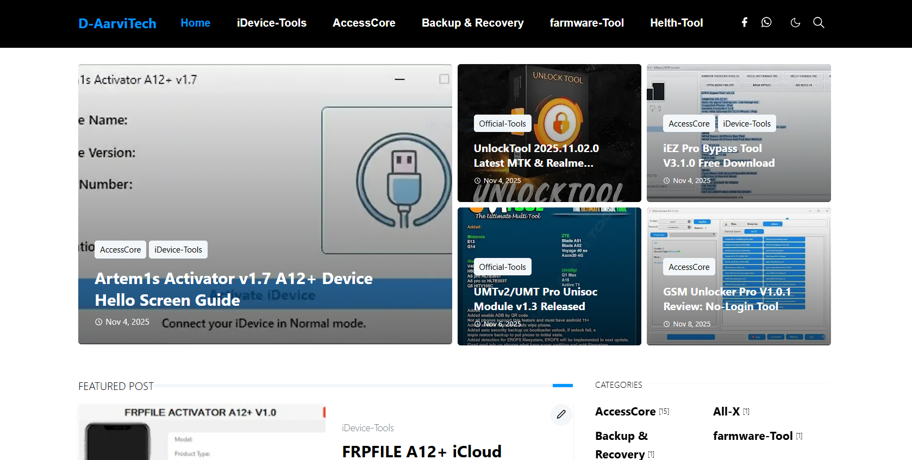Screen dimensions: 912x460
Task: Toggle dark mode with moon icon
Action: 795,23
